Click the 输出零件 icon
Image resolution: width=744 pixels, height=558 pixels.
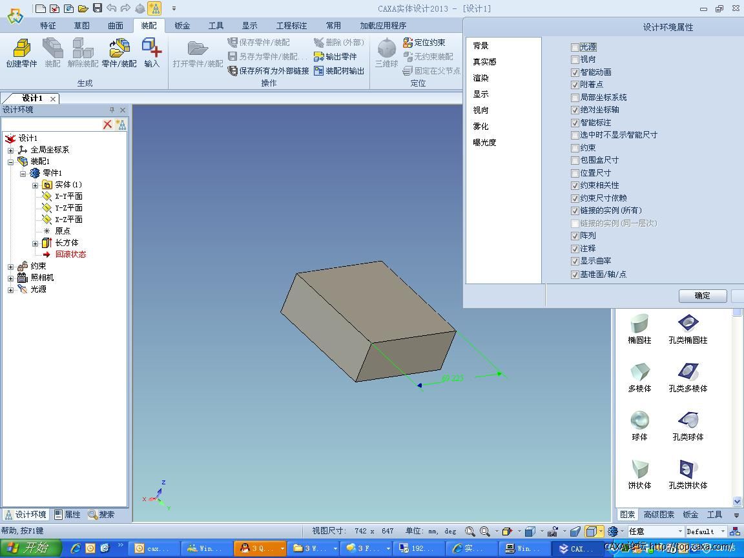(x=335, y=57)
